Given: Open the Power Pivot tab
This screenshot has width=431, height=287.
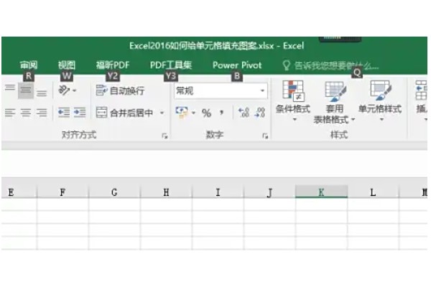Looking at the screenshot, I should point(237,65).
